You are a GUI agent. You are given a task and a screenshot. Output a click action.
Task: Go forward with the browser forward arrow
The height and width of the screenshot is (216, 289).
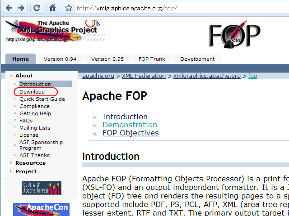[x=21, y=8]
